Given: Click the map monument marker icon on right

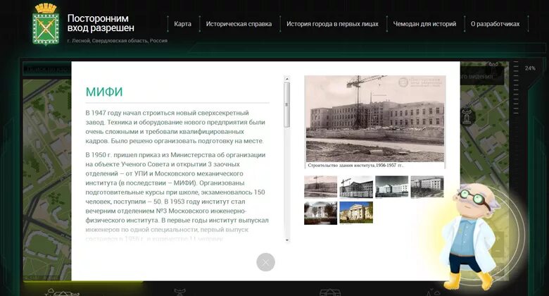Looking at the screenshot, I should tap(467, 117).
